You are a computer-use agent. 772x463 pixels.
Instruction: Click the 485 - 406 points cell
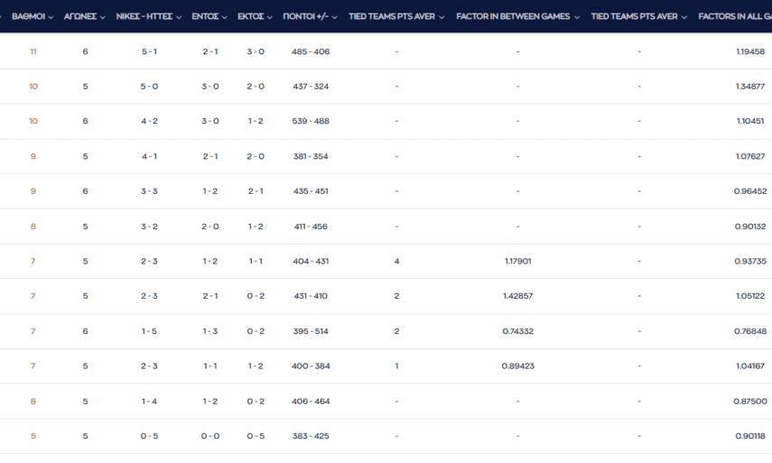coord(311,51)
